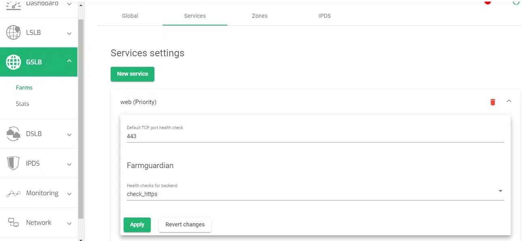Click the Revert changes button

coord(185,224)
